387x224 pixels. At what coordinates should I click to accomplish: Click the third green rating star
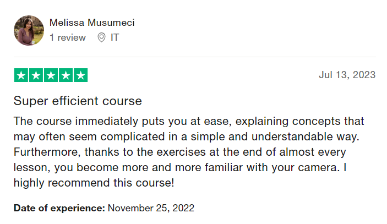point(51,75)
